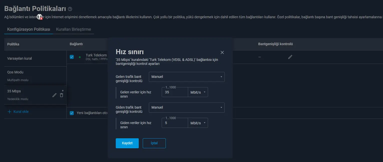Click the Bağlantı column header
Screen dimensions: 383x162
point(76,44)
